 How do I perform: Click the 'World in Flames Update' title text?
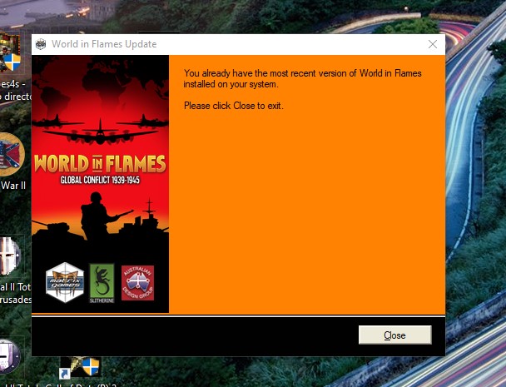click(x=104, y=44)
